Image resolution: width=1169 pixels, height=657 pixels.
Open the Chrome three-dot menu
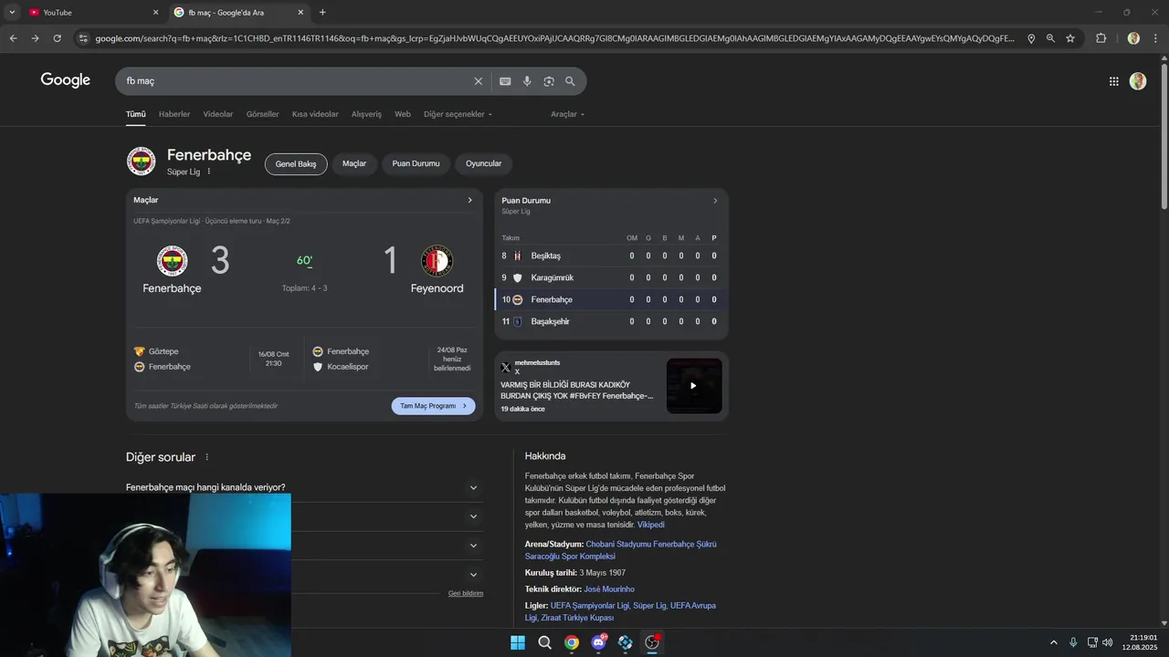[x=1156, y=38]
